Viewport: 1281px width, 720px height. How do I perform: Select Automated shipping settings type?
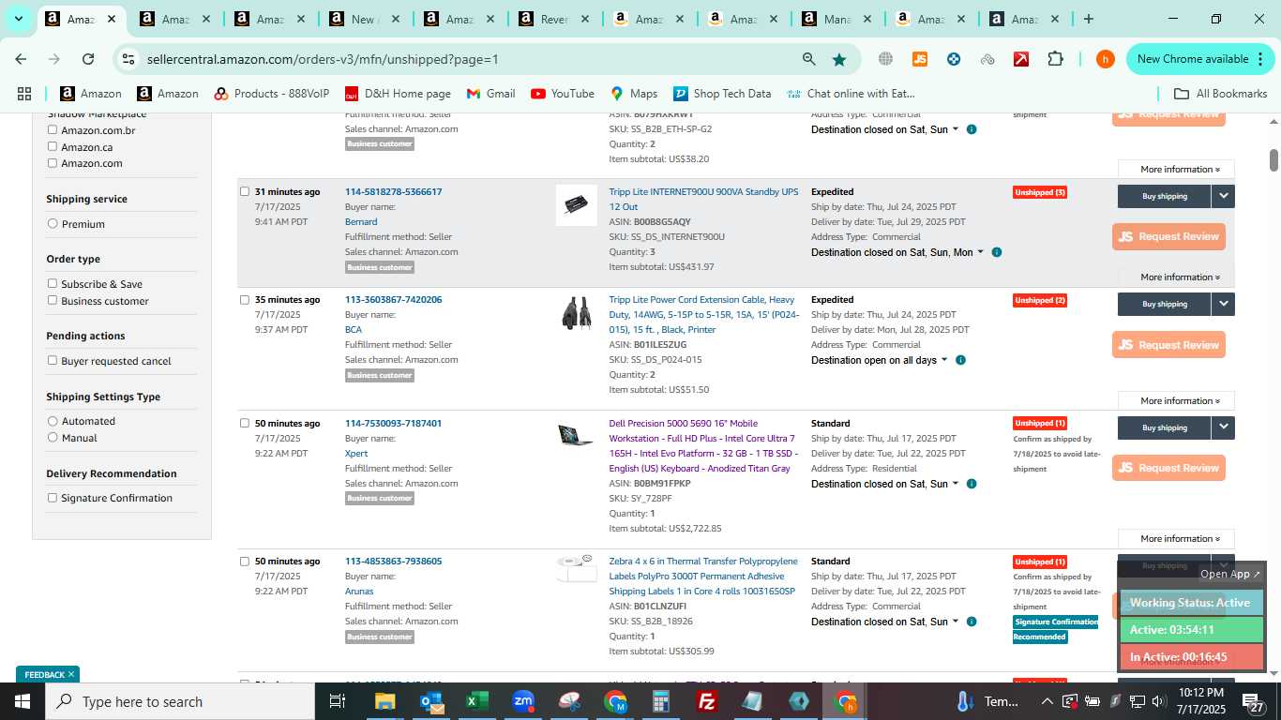(x=53, y=421)
